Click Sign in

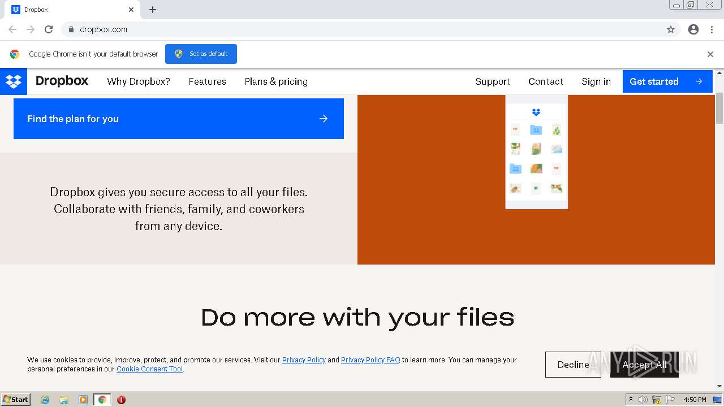tap(596, 81)
